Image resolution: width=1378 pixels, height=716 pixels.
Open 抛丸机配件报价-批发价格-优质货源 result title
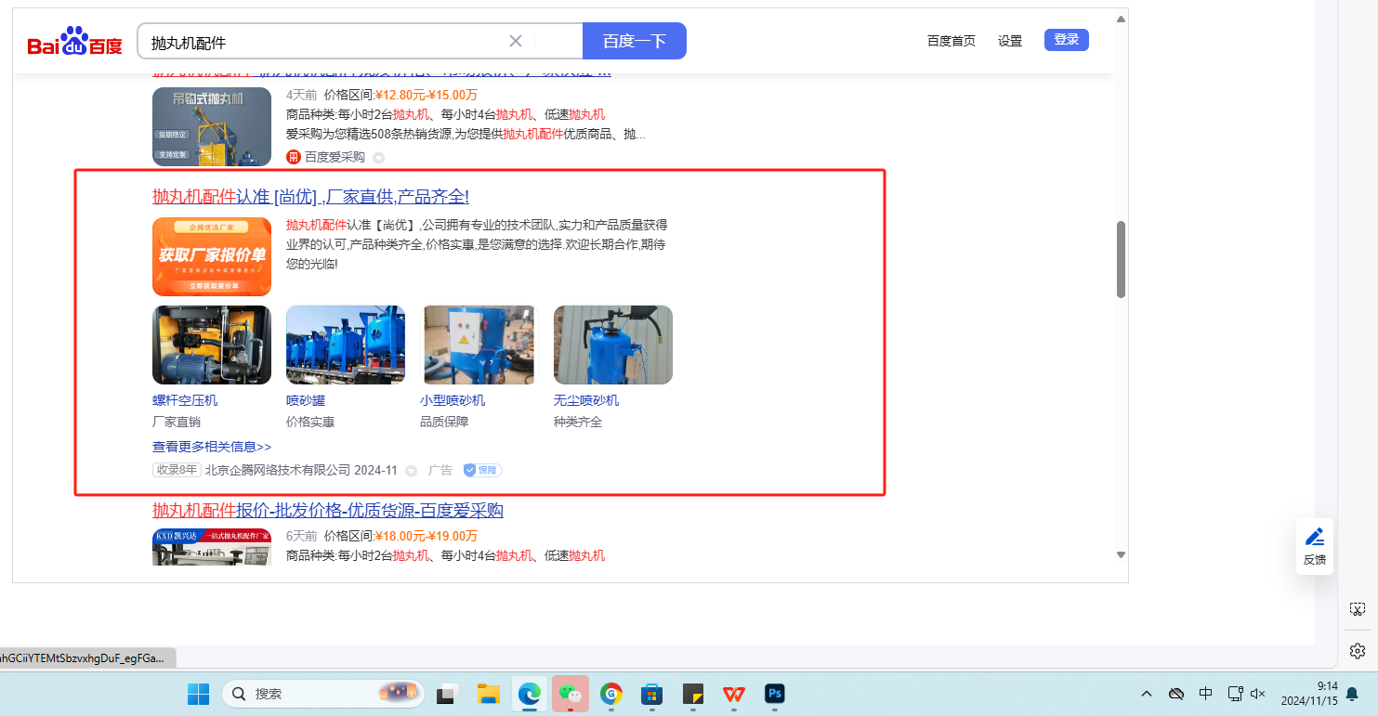pos(328,511)
